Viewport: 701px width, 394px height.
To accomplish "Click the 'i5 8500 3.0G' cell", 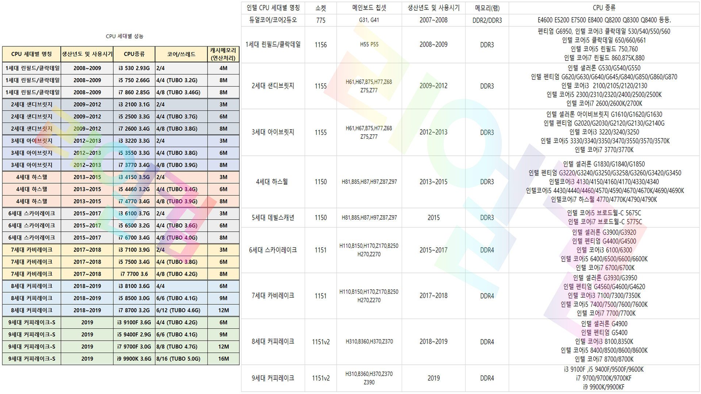I will coord(134,298).
